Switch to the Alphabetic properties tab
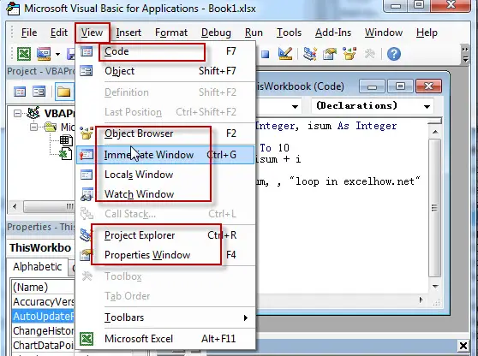Viewport: 478px width, 356px height. pyautogui.click(x=37, y=267)
